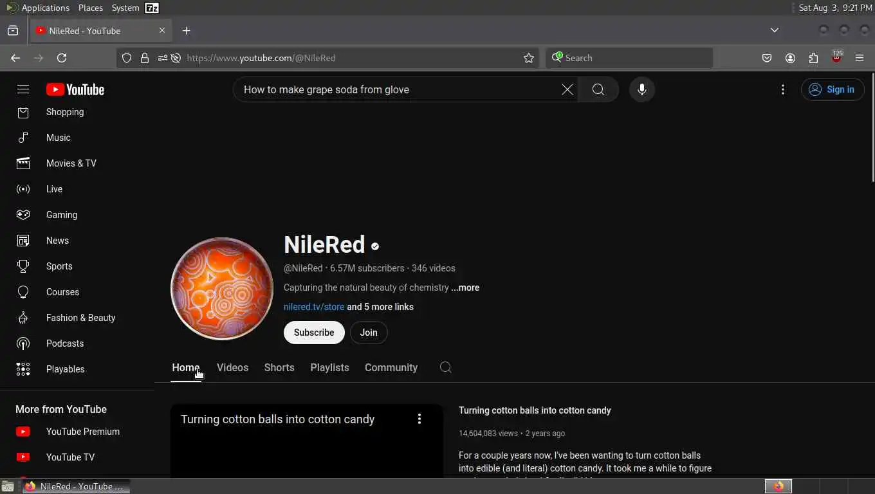Click the NileRed channel avatar
The image size is (875, 494).
pos(222,289)
